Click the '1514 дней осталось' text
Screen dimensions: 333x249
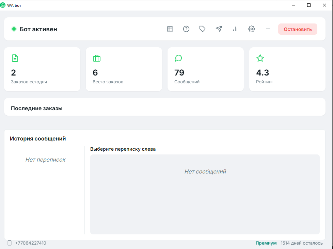[x=302, y=243]
